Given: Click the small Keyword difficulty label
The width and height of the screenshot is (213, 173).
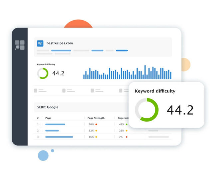Looking at the screenshot, I should click(46, 64).
